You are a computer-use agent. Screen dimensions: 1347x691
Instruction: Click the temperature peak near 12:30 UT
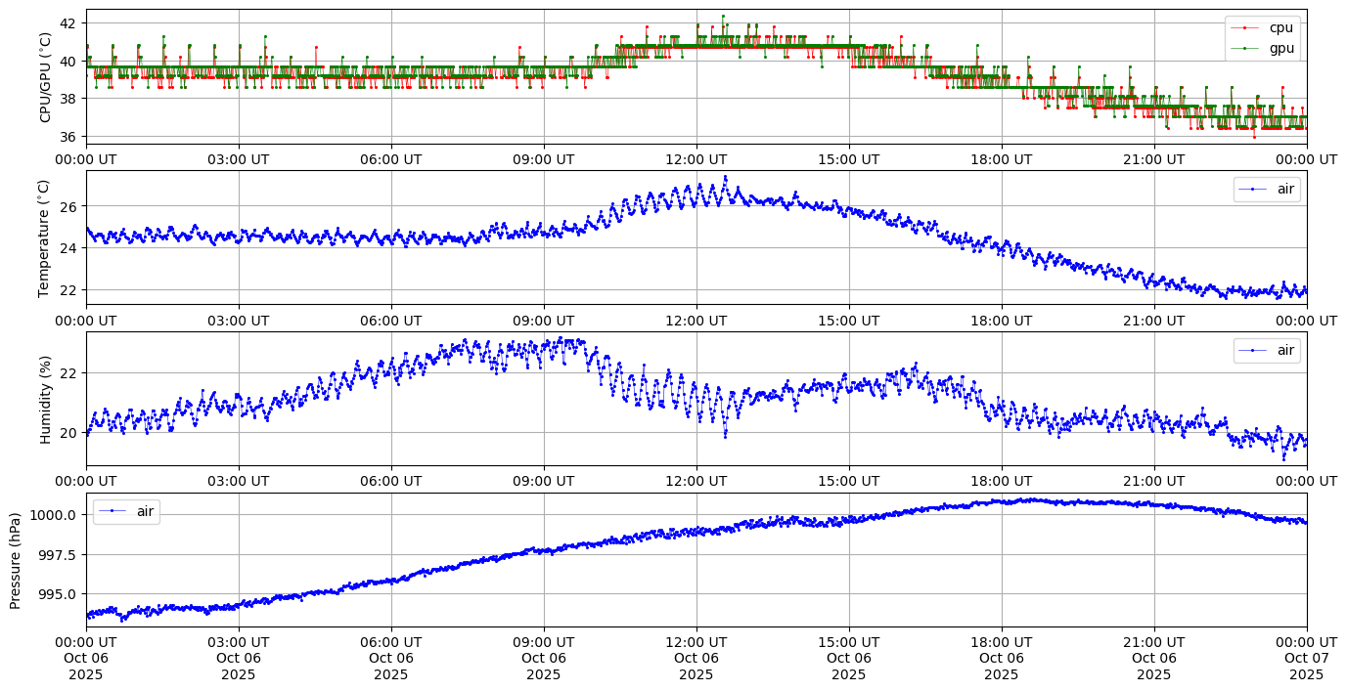point(725,177)
